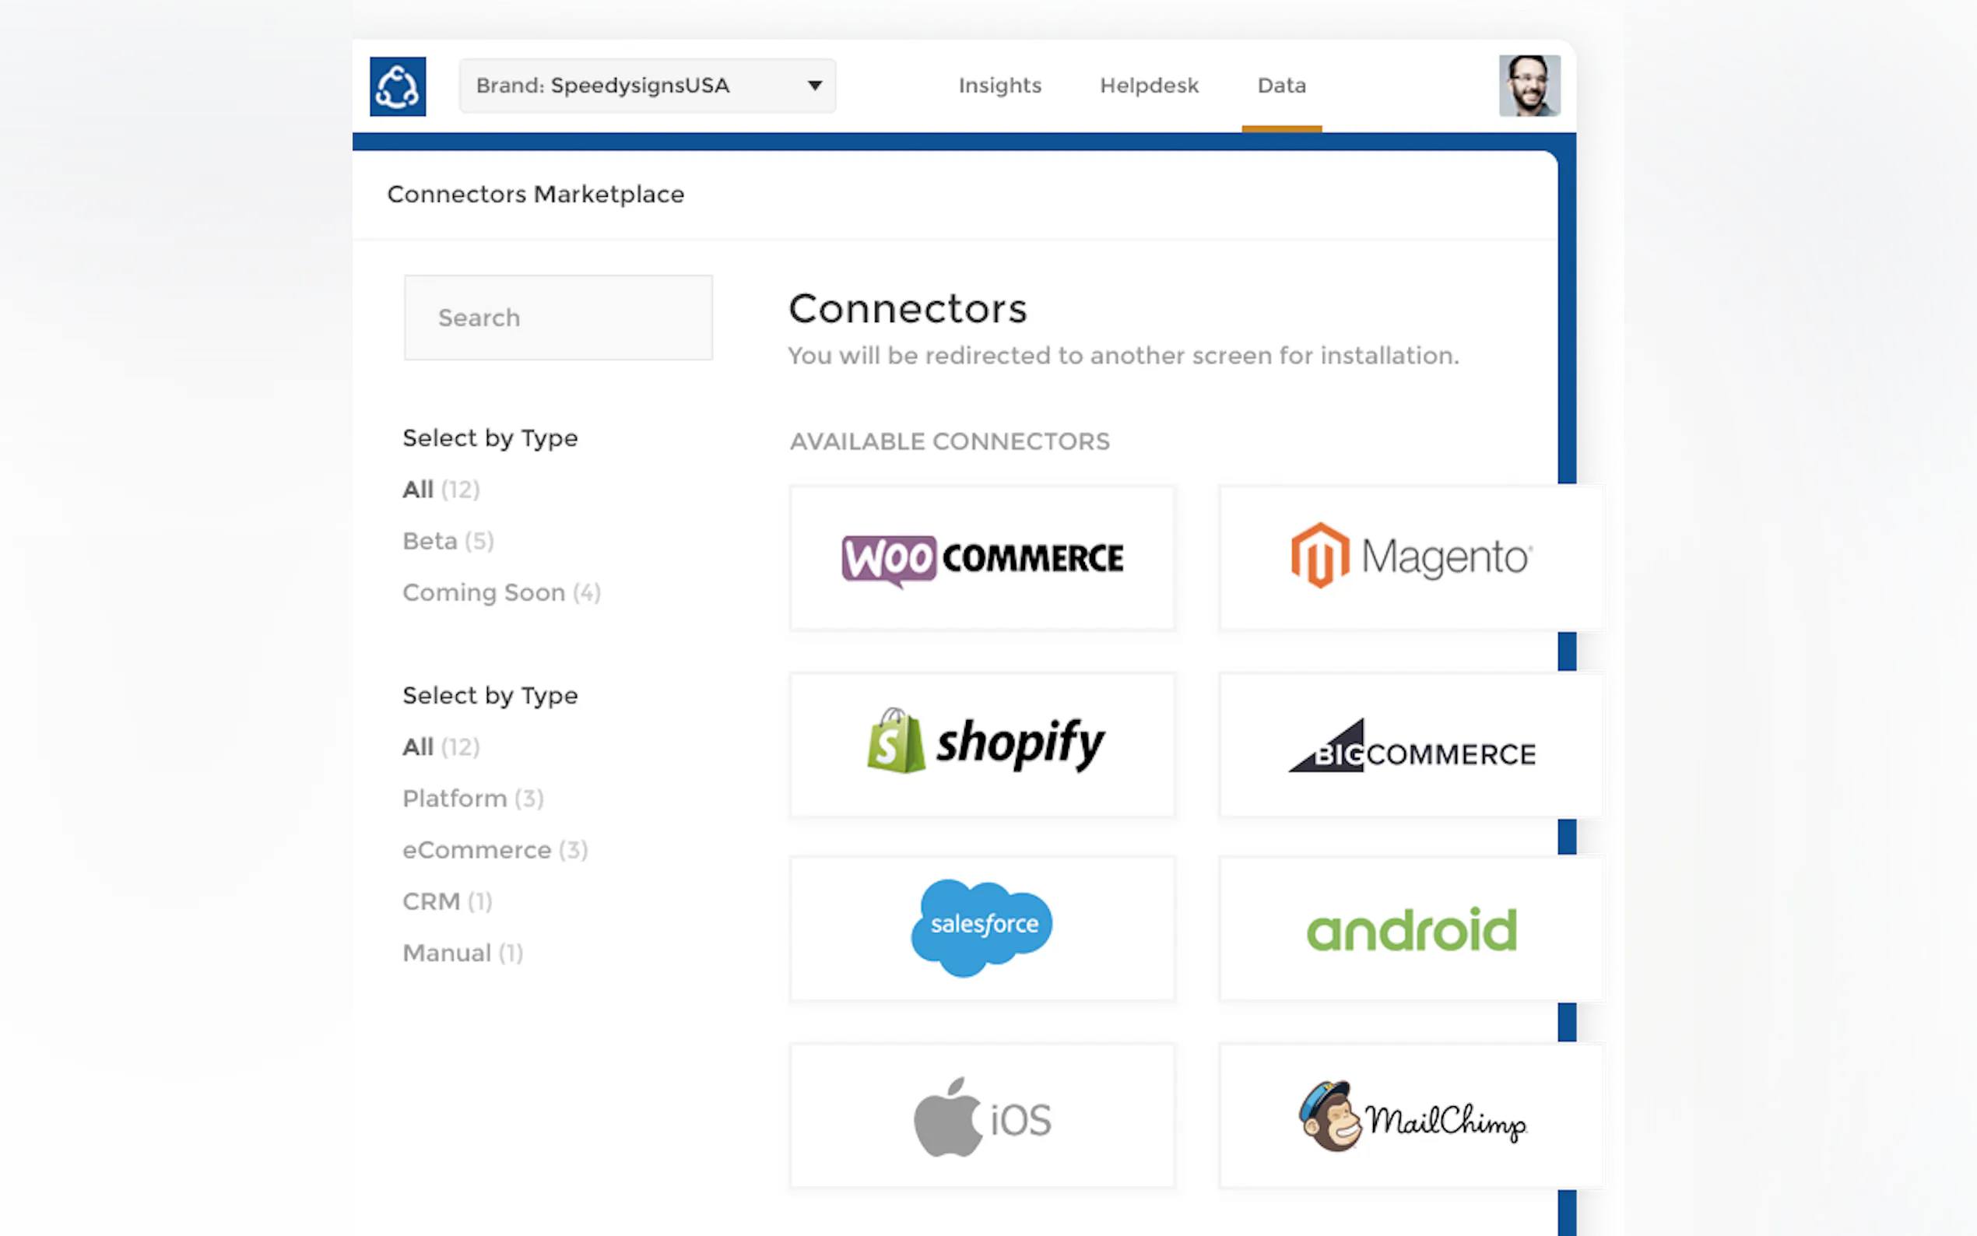1977x1236 pixels.
Task: Filter by CRM (1) type
Action: [447, 901]
